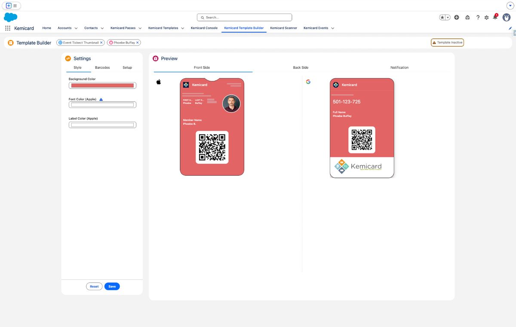The width and height of the screenshot is (516, 327).
Task: Click the Apple logo in preview
Action: point(159,82)
